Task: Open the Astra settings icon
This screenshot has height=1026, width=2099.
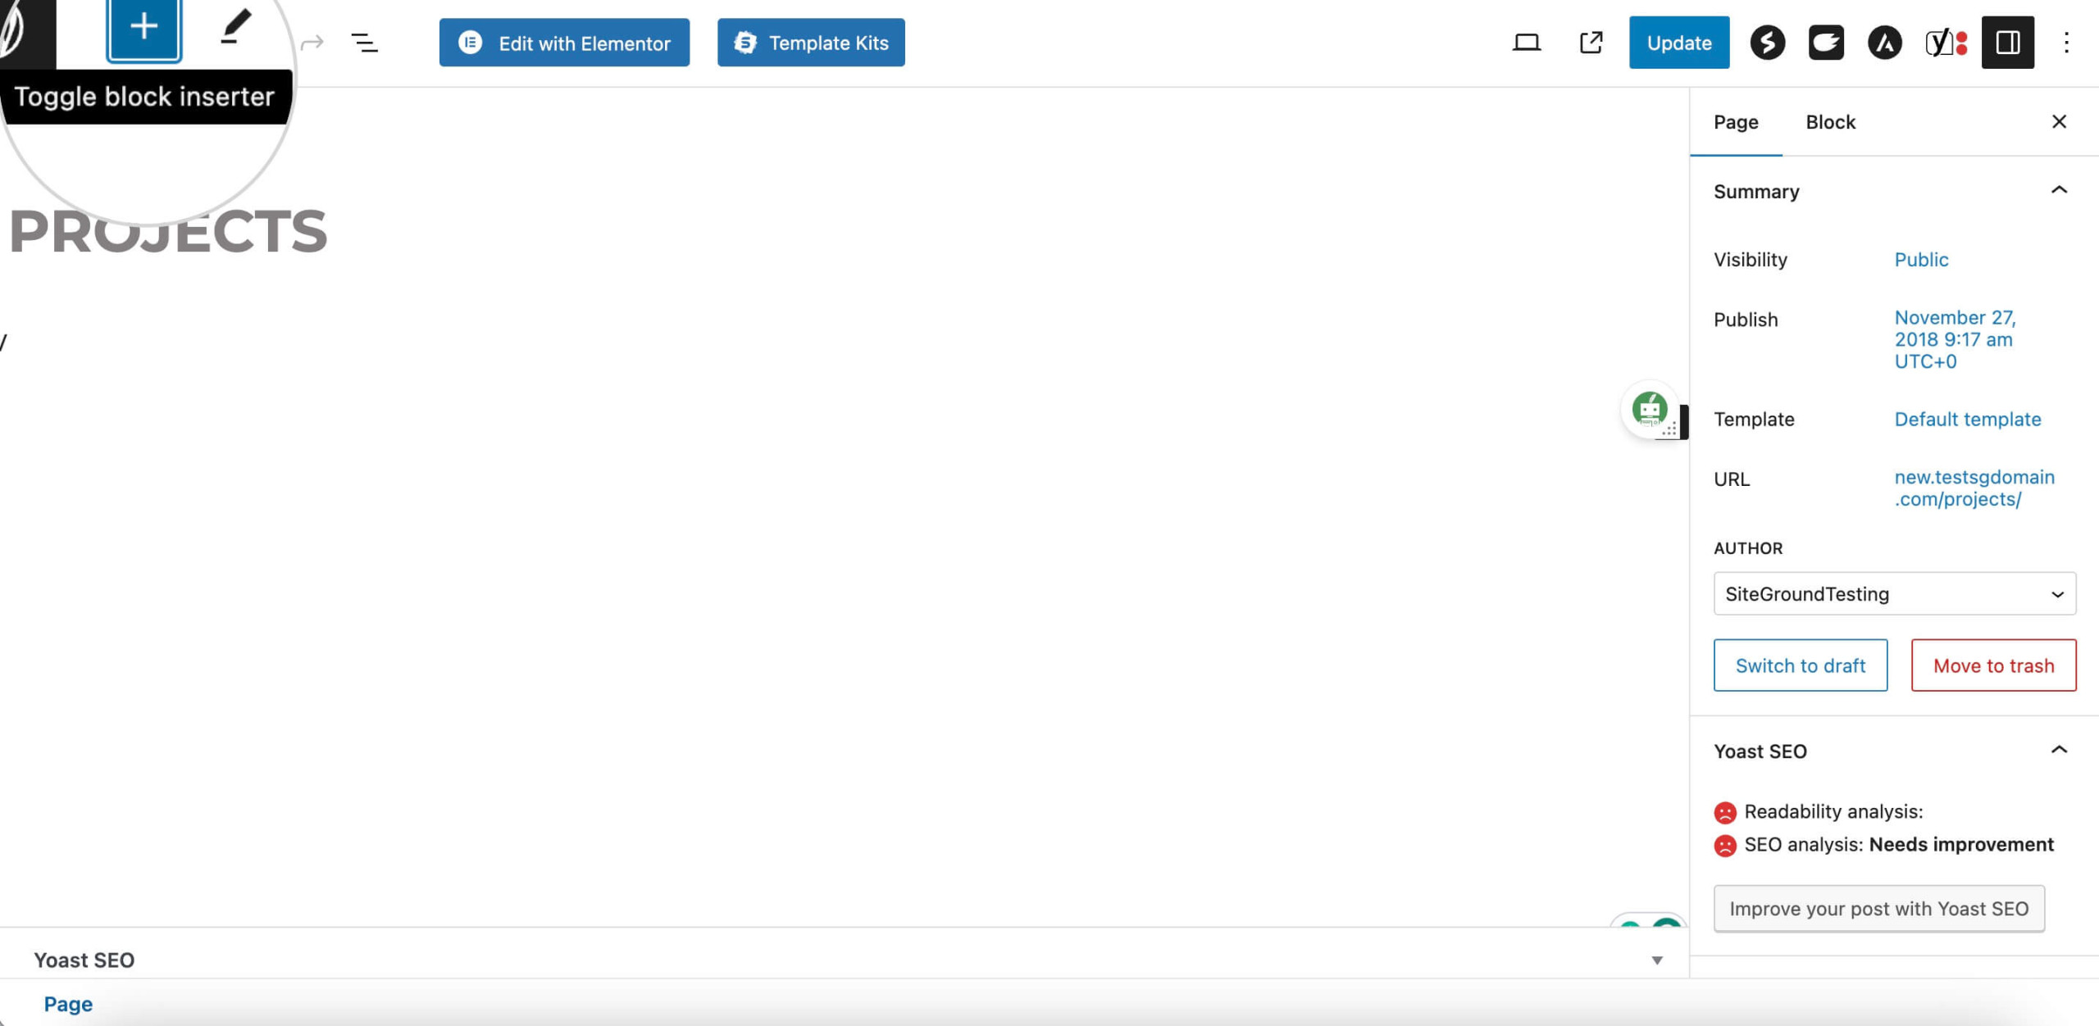Action: 1884,43
